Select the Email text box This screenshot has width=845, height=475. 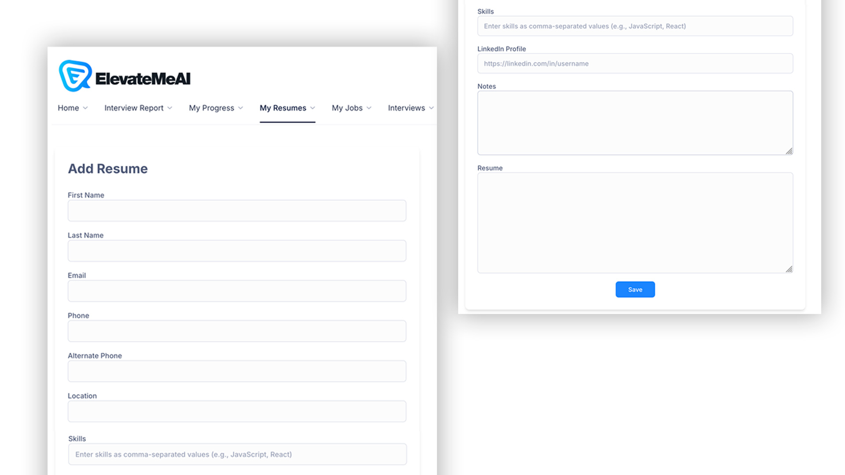(x=237, y=291)
